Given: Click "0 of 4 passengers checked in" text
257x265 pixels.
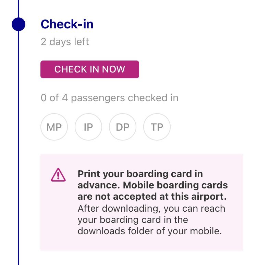Looking at the screenshot, I should (x=109, y=98).
